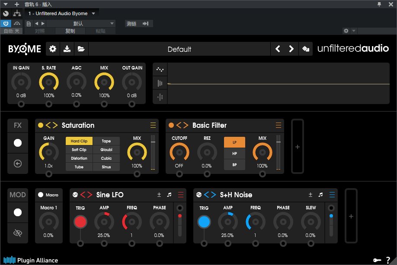Click the Sine LFO output level slider
Image resolution: width=397 pixels, height=265 pixels.
(x=180, y=225)
